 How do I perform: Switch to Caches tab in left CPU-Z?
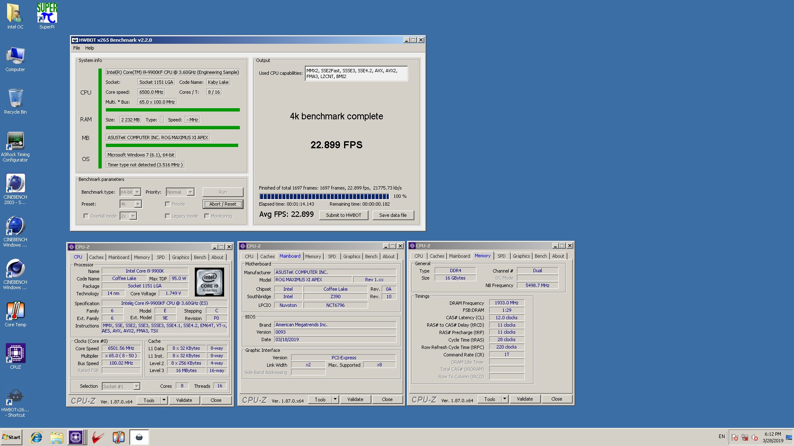[96, 257]
